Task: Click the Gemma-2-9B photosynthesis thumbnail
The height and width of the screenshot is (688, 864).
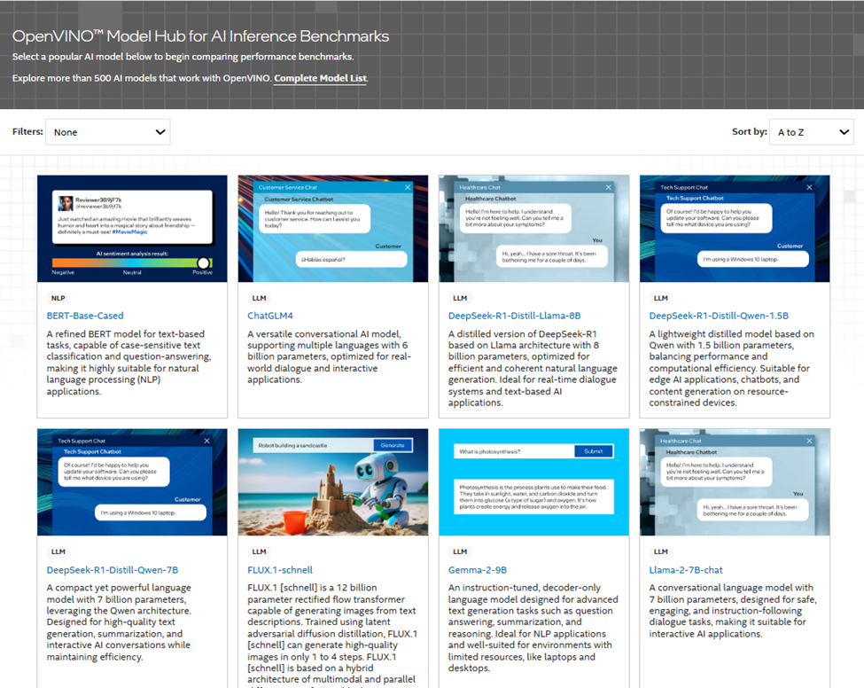Action: coord(534,482)
